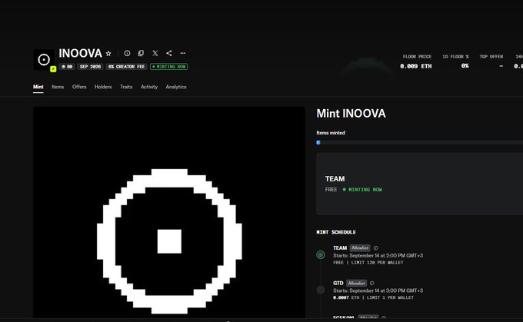Click the share icon in the header
This screenshot has height=322, width=523.
coord(169,53)
